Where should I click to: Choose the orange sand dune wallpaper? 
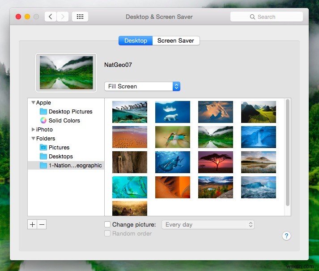[173, 188]
